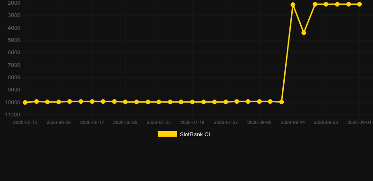The image size is (373, 181).
Task: Click the 2026-07-18 x-axis date label
Action: click(192, 123)
